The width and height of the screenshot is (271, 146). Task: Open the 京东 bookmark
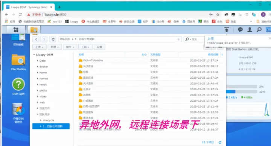[217, 21]
